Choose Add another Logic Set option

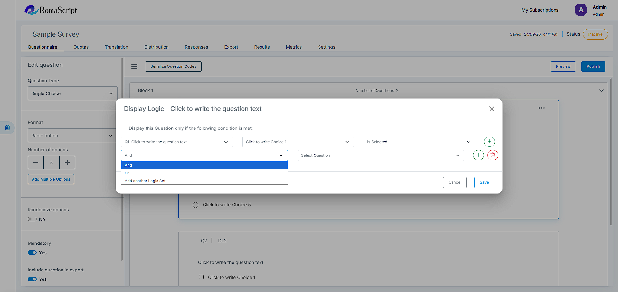pos(204,181)
